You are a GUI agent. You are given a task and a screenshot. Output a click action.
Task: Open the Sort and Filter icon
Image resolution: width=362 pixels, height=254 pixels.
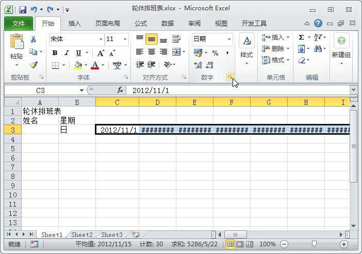(318, 38)
